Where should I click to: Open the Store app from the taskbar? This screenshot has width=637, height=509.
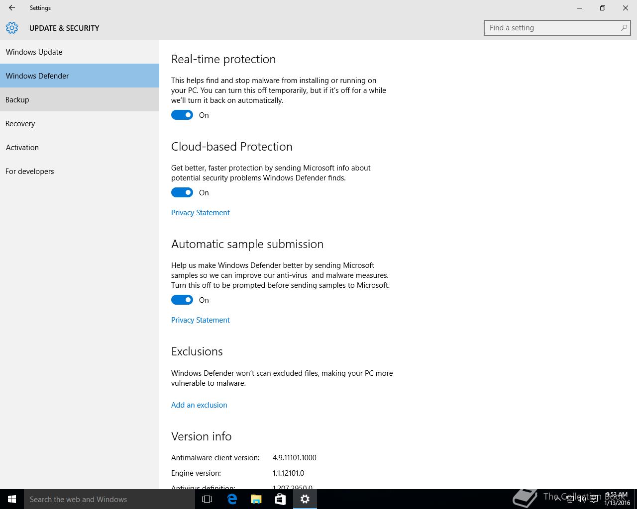point(280,499)
